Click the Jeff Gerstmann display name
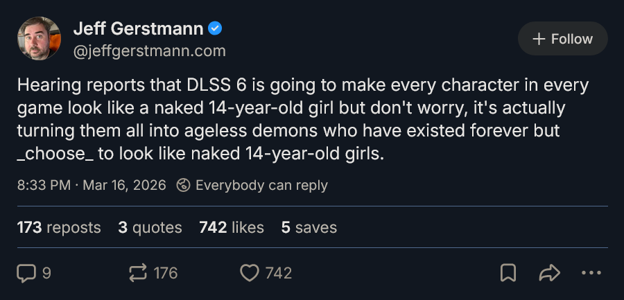624x300 pixels. (139, 28)
